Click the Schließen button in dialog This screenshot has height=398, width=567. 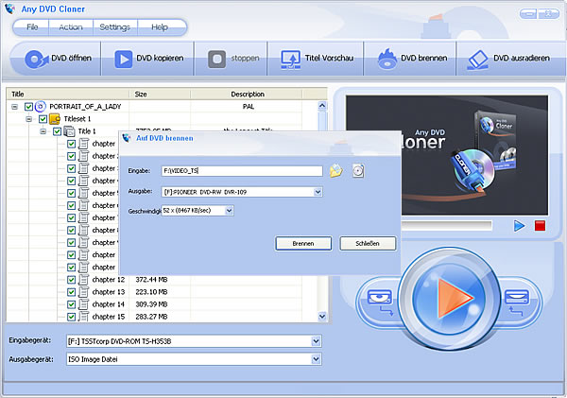coord(368,244)
